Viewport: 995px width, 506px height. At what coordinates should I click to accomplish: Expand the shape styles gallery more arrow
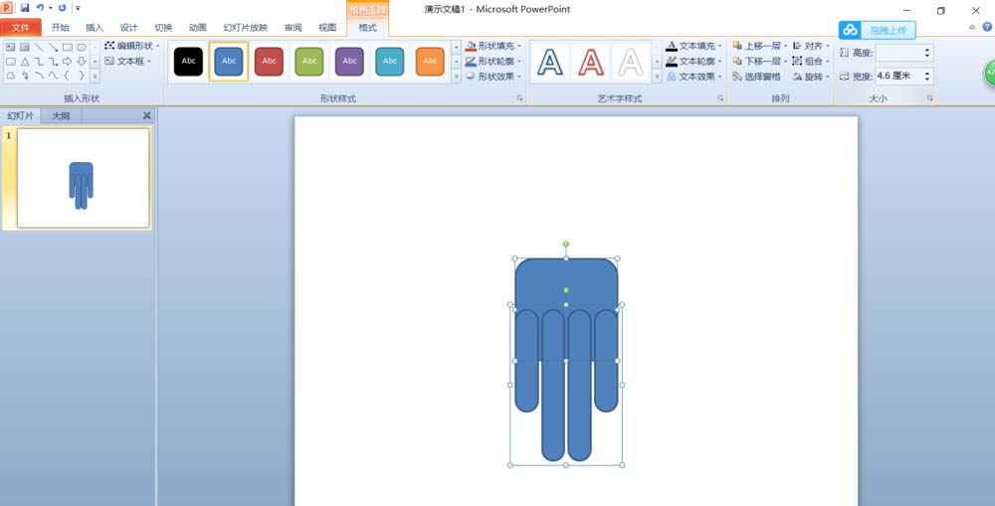pos(457,76)
